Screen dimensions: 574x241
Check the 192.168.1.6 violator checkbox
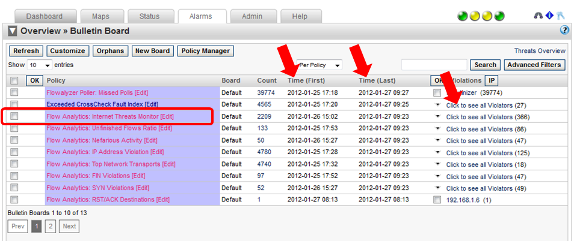click(437, 200)
